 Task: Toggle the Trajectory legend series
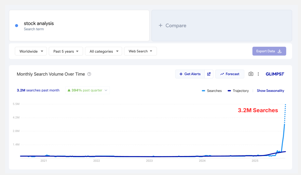point(238,91)
